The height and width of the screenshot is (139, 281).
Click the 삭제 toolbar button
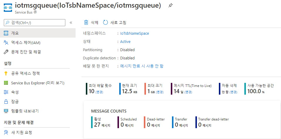91,22
